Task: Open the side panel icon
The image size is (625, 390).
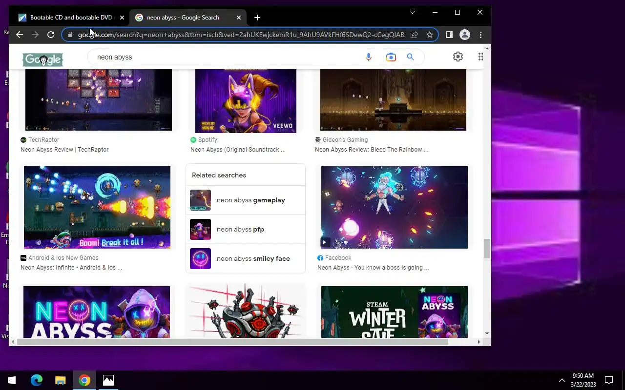Action: [x=449, y=35]
